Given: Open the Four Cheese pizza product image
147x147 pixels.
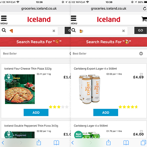Looking at the screenshot, I should (20, 89).
